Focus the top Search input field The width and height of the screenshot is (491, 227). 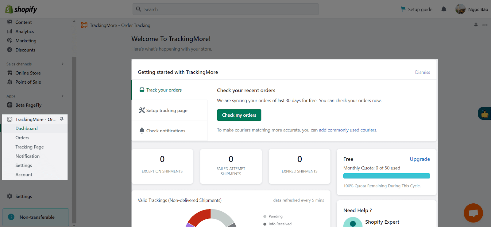(226, 9)
